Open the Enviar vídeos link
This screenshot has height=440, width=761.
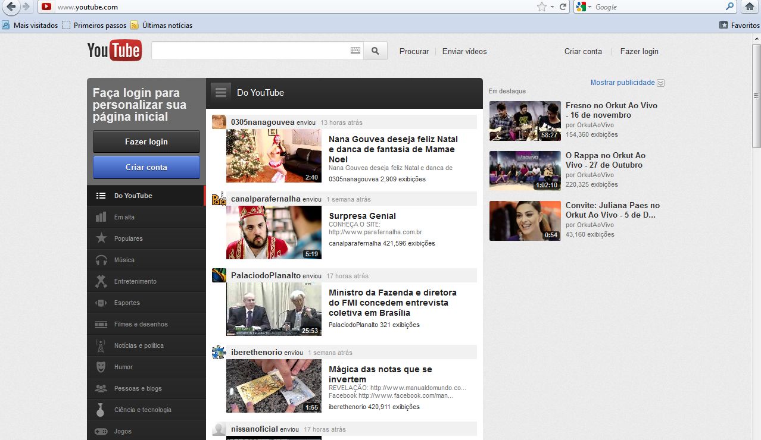coord(464,52)
